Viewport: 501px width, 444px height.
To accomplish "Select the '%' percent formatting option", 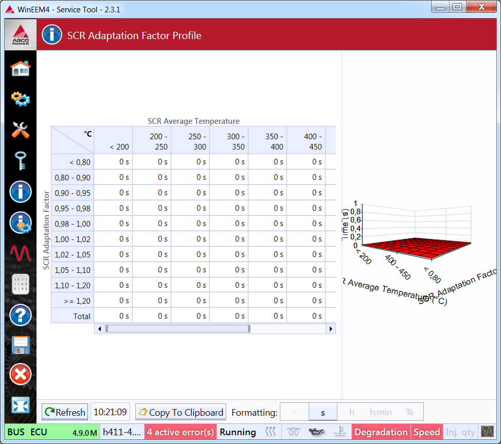I will (x=409, y=412).
